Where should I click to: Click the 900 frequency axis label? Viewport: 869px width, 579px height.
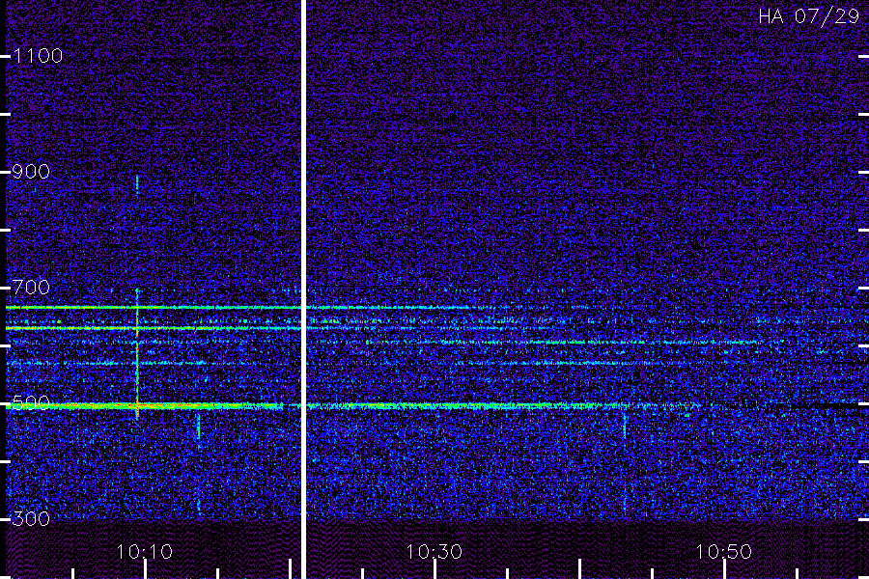pyautogui.click(x=31, y=172)
